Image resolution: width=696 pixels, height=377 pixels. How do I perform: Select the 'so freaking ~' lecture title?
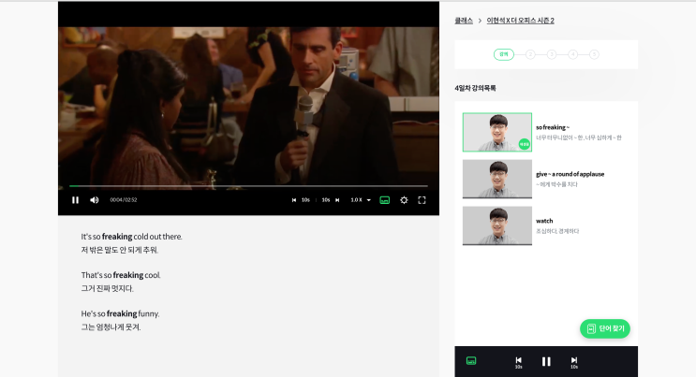point(553,127)
